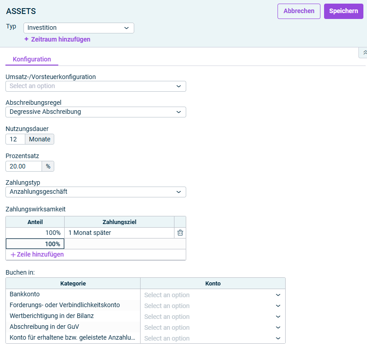Open Konto dropdown for Abschreibung in der GuV
The width and height of the screenshot is (367, 346).
coord(213,327)
